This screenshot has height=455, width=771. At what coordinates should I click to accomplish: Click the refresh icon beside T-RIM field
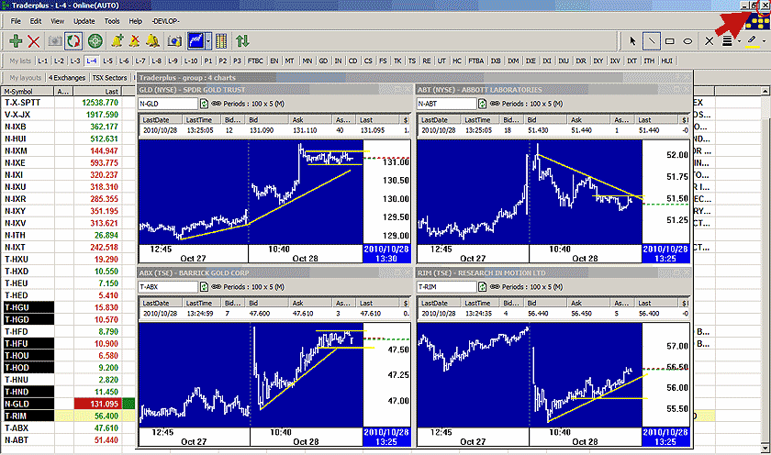(x=483, y=287)
